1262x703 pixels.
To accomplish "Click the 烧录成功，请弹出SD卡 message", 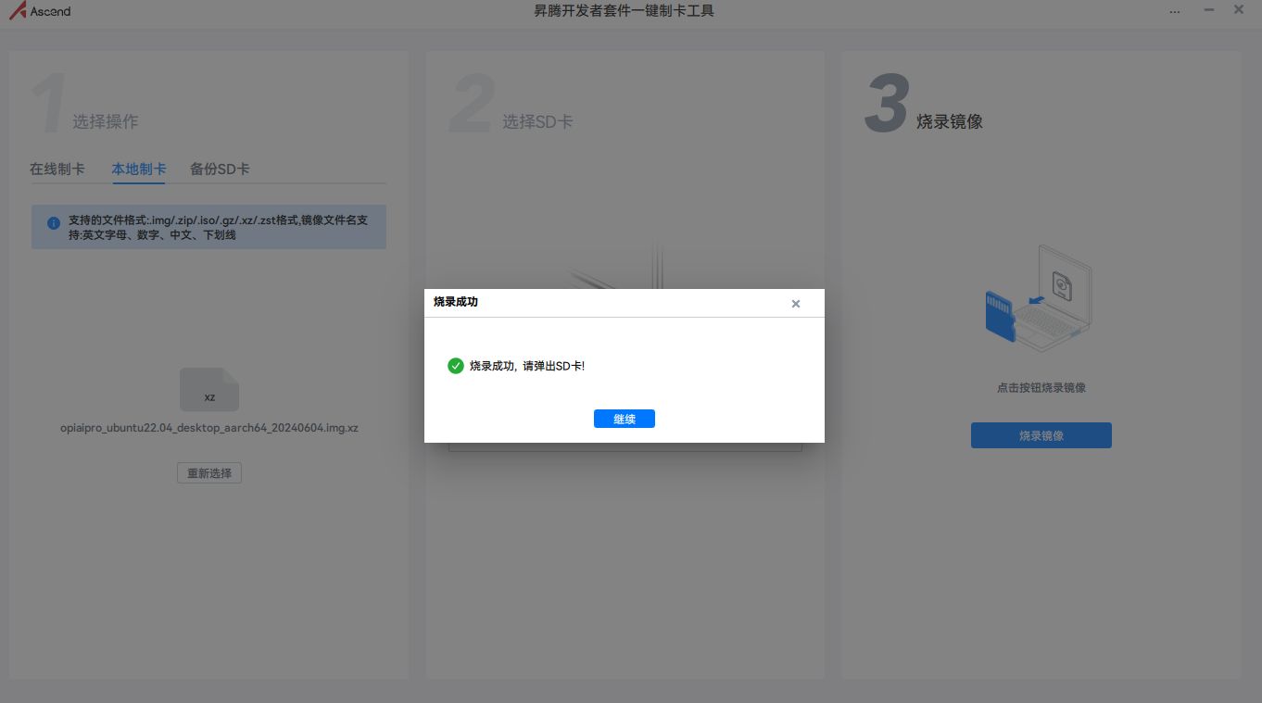I will pos(528,365).
